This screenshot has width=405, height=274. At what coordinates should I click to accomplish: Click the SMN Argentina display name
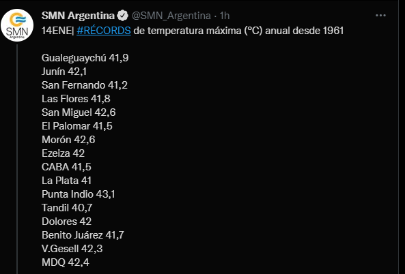78,16
